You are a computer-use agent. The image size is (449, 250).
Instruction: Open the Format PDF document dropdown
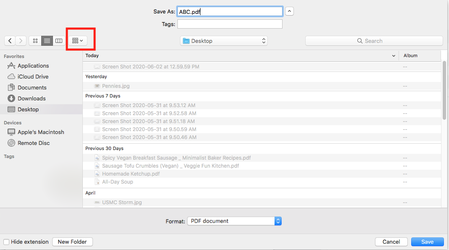pos(235,221)
